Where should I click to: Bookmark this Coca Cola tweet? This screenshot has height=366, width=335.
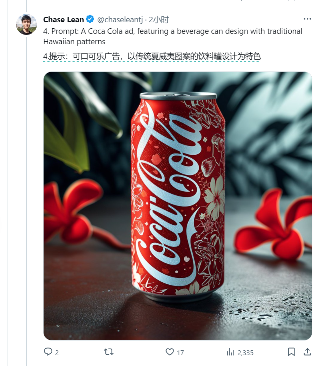(x=291, y=352)
